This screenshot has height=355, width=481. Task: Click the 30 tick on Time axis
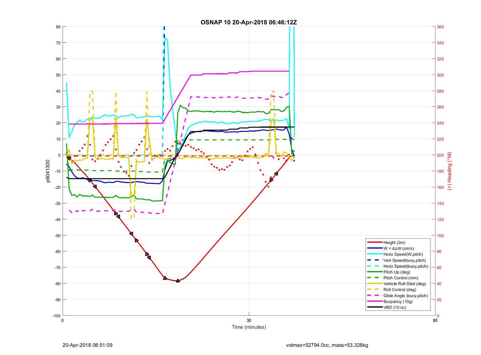(x=249, y=321)
